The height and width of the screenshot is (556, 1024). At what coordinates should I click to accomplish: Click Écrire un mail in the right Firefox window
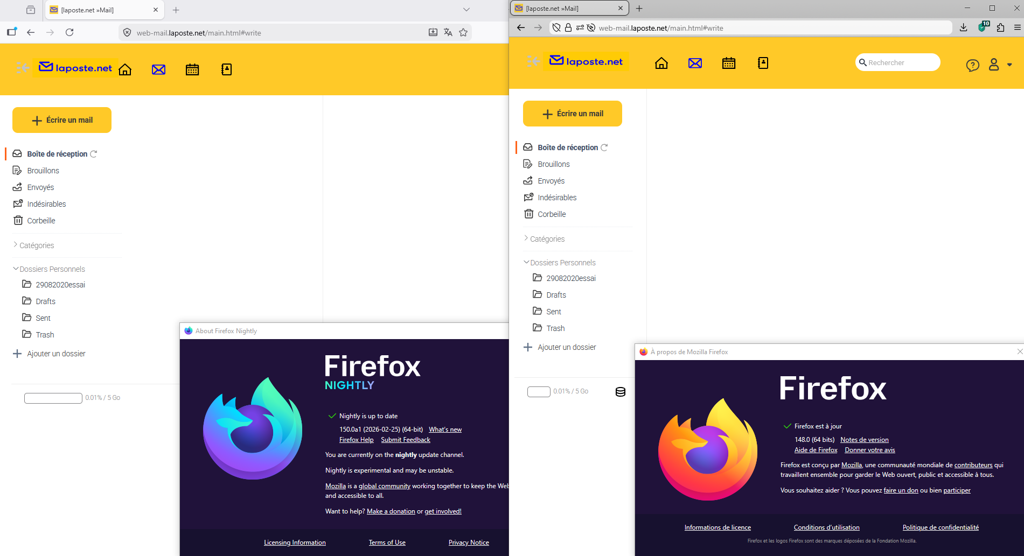(573, 114)
